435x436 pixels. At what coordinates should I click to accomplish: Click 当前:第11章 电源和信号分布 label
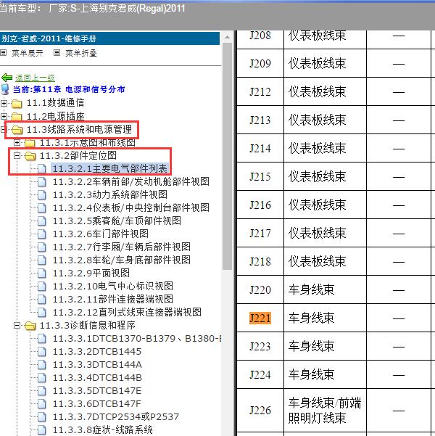[x=69, y=89]
